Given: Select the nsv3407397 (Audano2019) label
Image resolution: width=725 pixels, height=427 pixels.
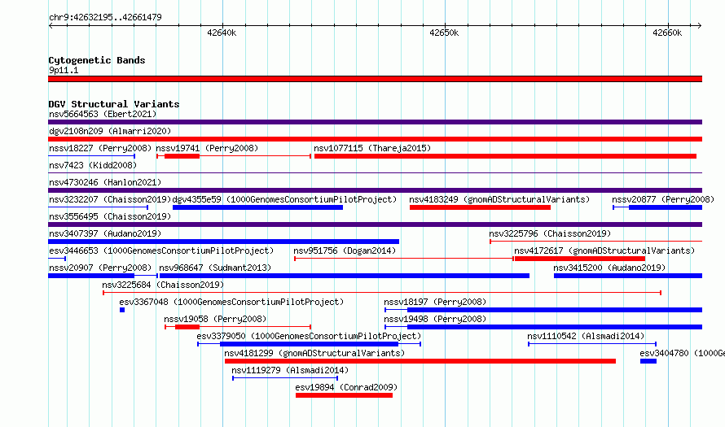Looking at the screenshot, I should coord(105,233).
